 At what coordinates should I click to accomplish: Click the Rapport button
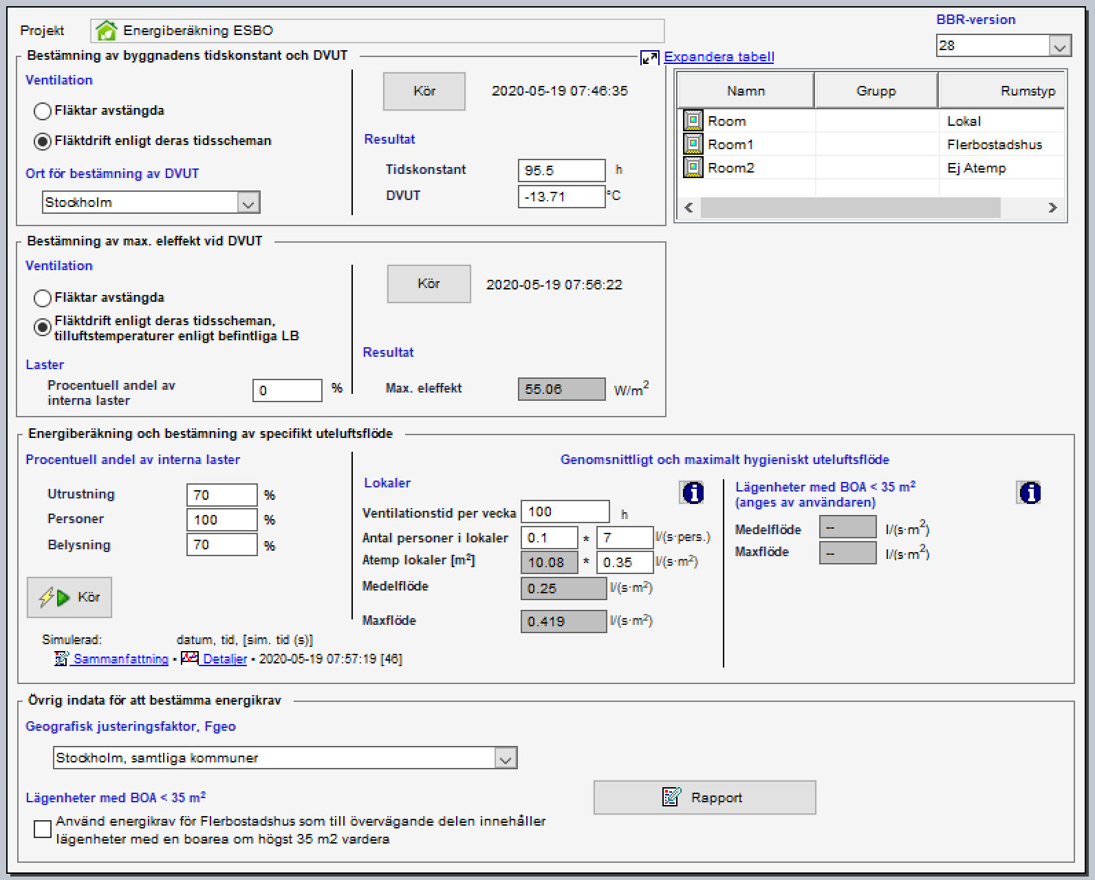[704, 797]
